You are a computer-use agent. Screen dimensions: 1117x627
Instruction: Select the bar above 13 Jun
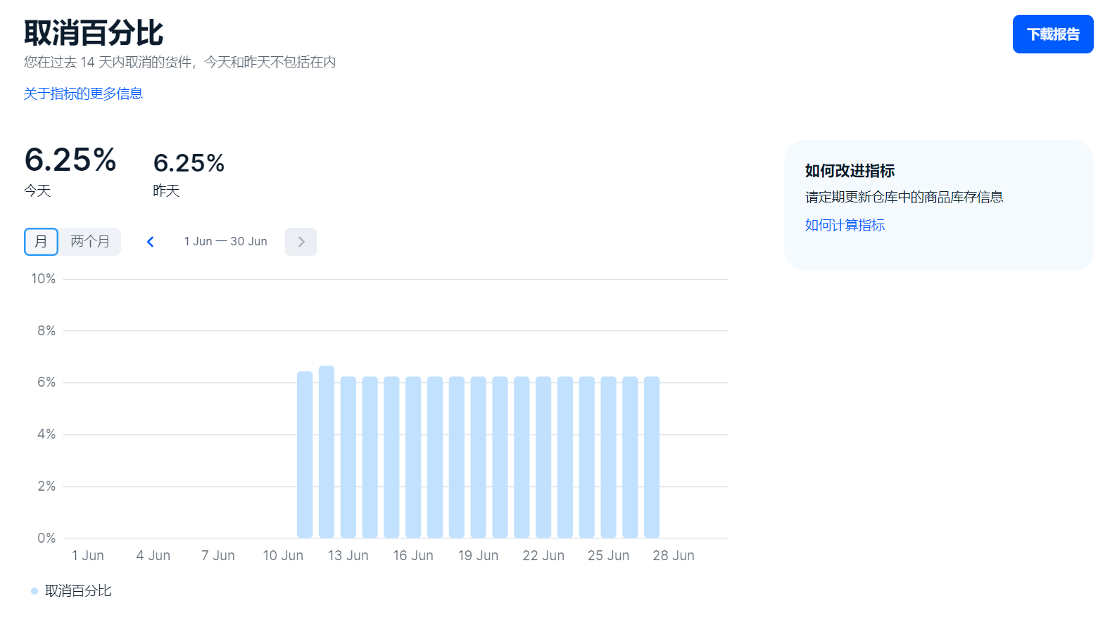(348, 457)
